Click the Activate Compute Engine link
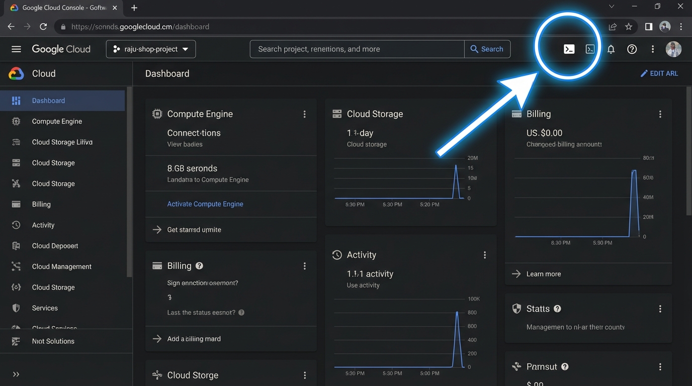This screenshot has width=692, height=386. point(205,204)
